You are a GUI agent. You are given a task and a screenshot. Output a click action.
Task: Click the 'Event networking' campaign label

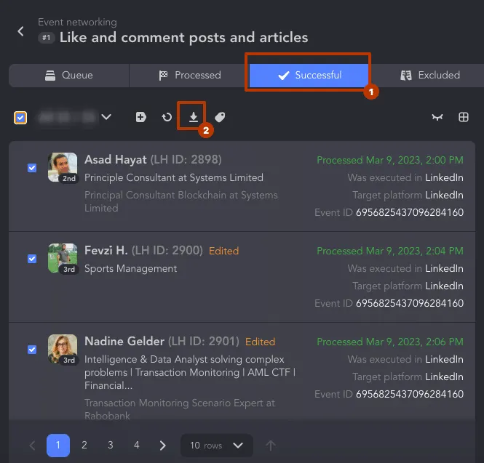click(77, 23)
